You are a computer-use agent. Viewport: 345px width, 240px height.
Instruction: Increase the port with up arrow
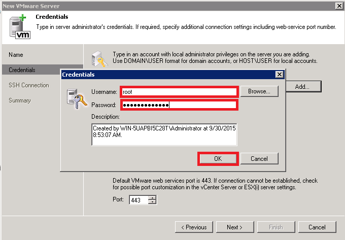coord(152,198)
